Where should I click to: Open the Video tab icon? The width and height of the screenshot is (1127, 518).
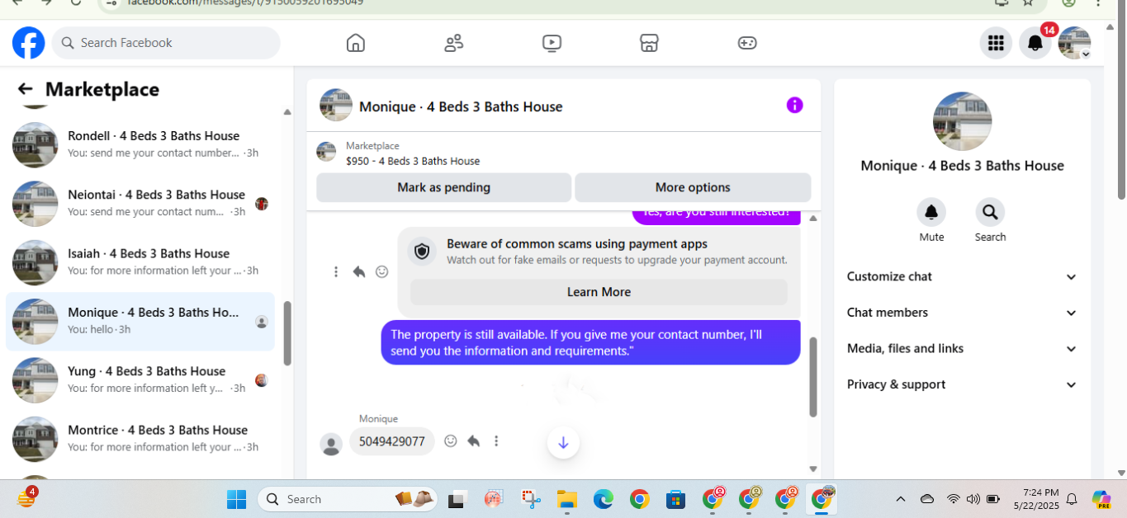[552, 43]
